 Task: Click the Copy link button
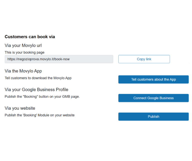coord(144,59)
